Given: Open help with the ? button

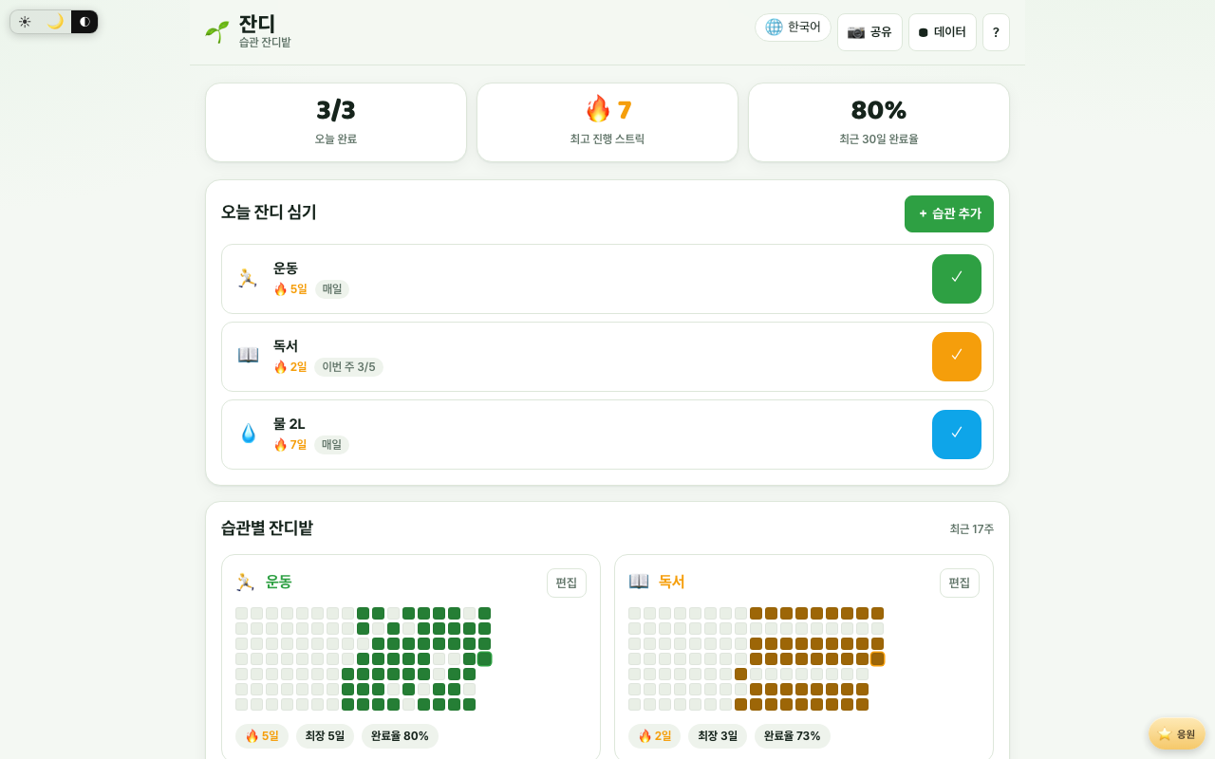Looking at the screenshot, I should click(996, 32).
